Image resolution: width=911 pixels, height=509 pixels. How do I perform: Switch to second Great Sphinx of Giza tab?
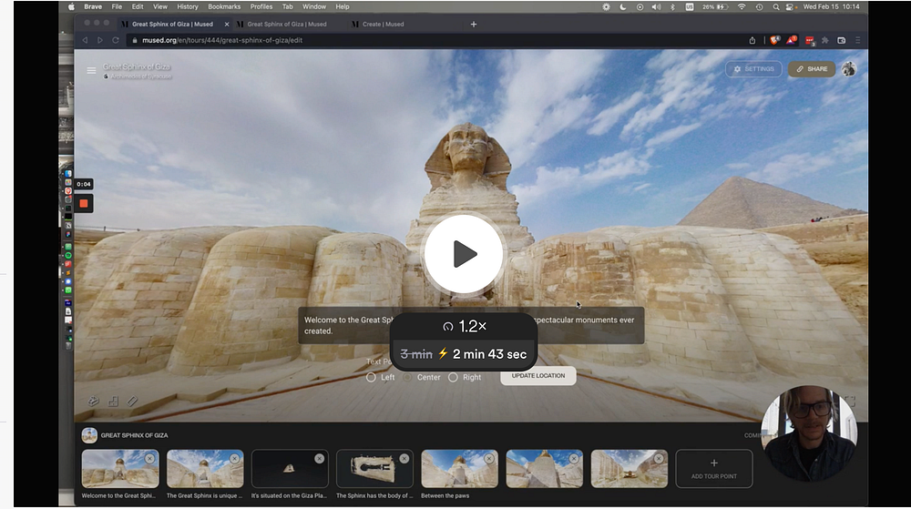[x=286, y=25]
